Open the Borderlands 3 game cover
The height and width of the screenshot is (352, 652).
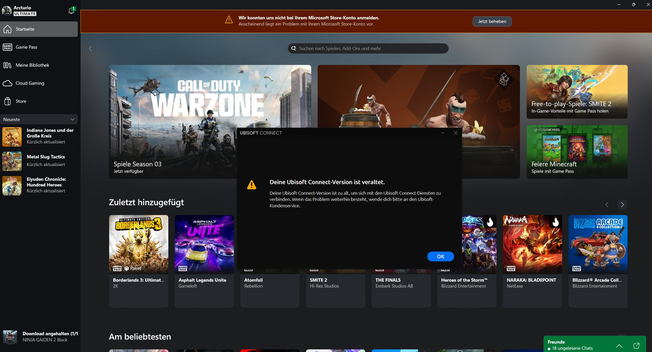(139, 244)
